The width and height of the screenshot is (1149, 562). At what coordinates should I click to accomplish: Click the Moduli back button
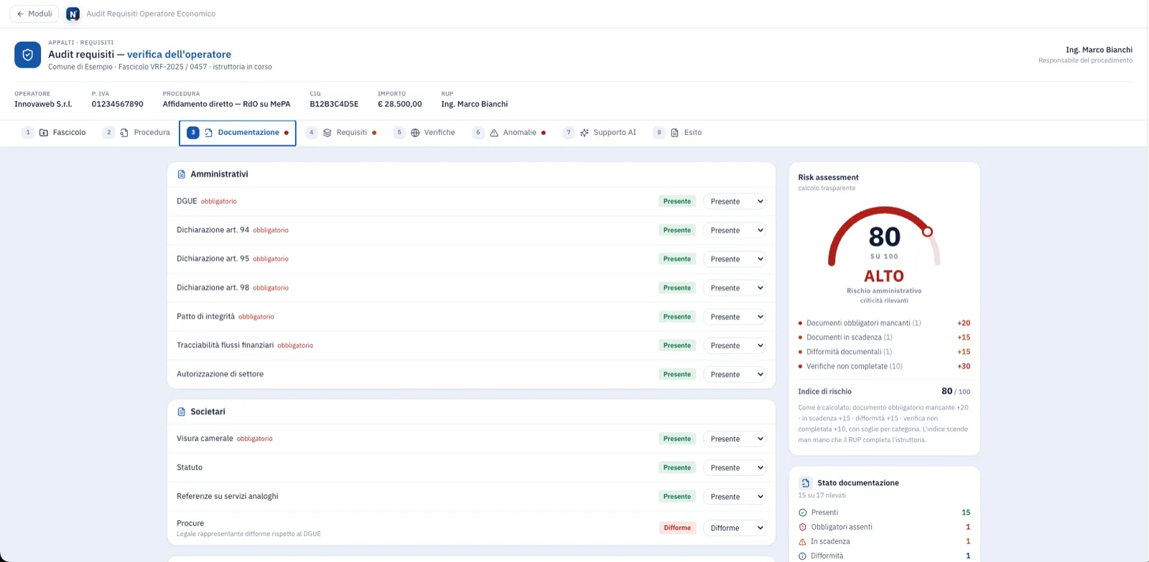pyautogui.click(x=34, y=14)
